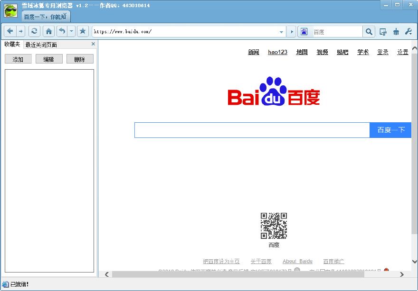Viewport: 418px width, 291px height.
Task: Click the Go arrow next to the address bar
Action: pyautogui.click(x=292, y=32)
